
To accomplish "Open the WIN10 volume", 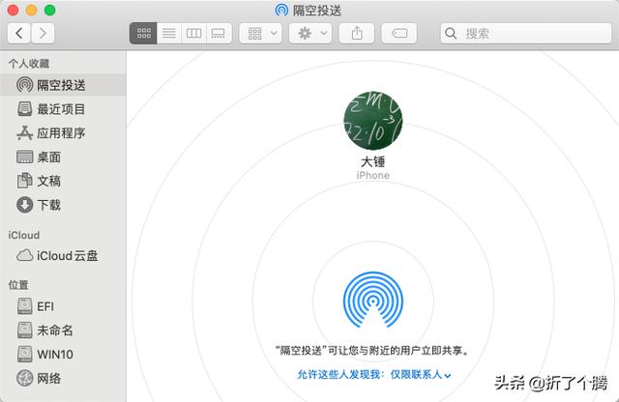I will [63, 355].
